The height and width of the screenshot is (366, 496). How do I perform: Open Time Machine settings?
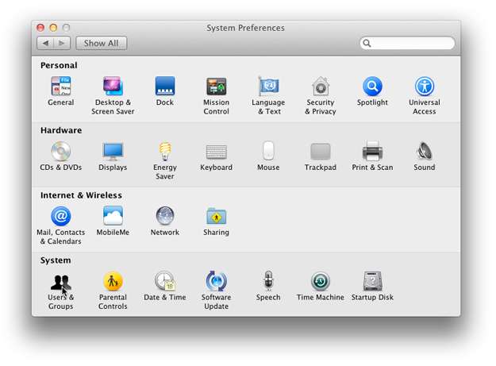(x=321, y=282)
